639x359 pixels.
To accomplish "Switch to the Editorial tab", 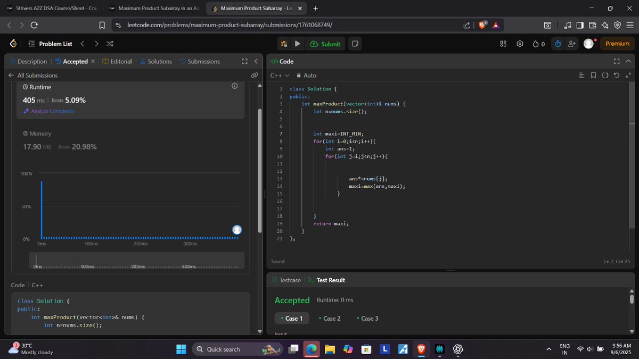I will [x=121, y=61].
